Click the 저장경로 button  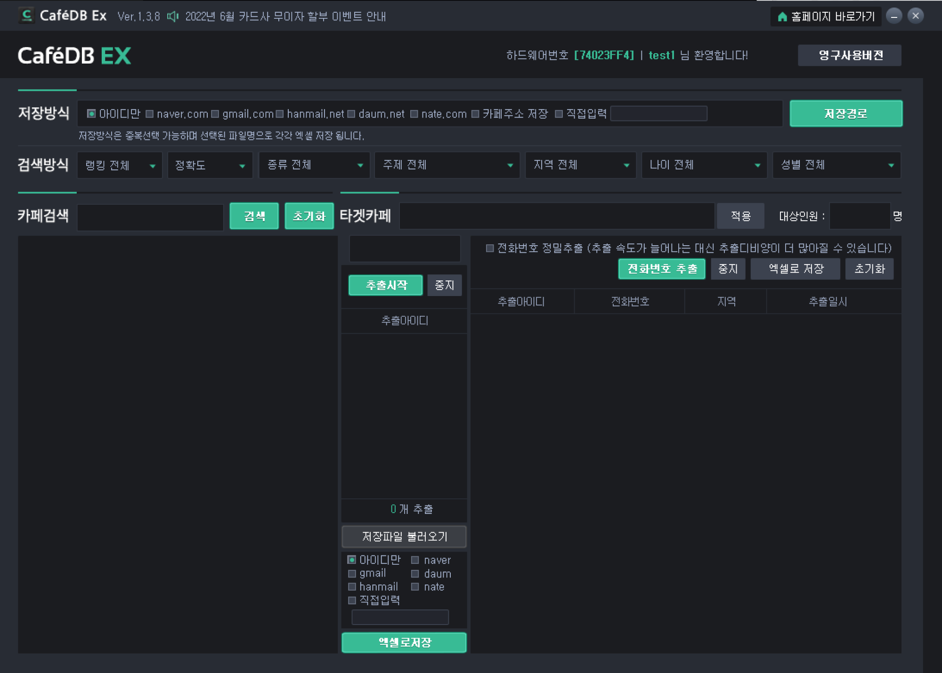point(846,113)
